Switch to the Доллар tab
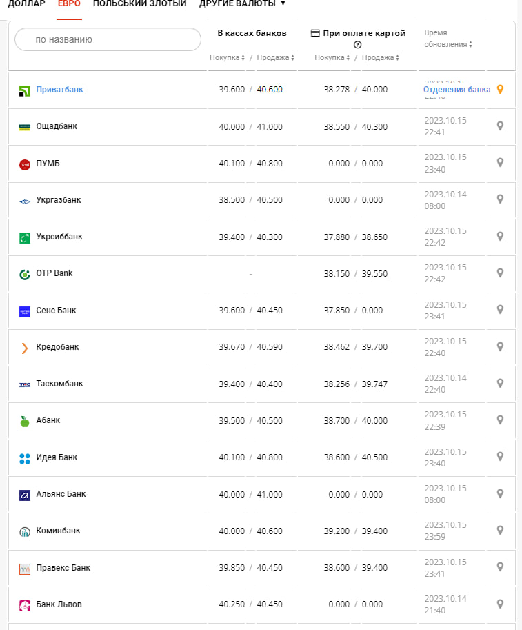Viewport: 522px width, 630px height. (x=26, y=4)
